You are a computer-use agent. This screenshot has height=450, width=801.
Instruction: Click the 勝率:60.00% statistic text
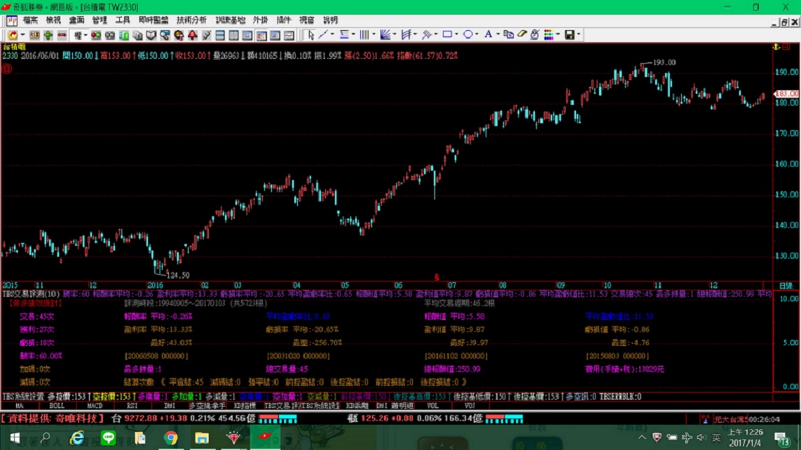(41, 356)
